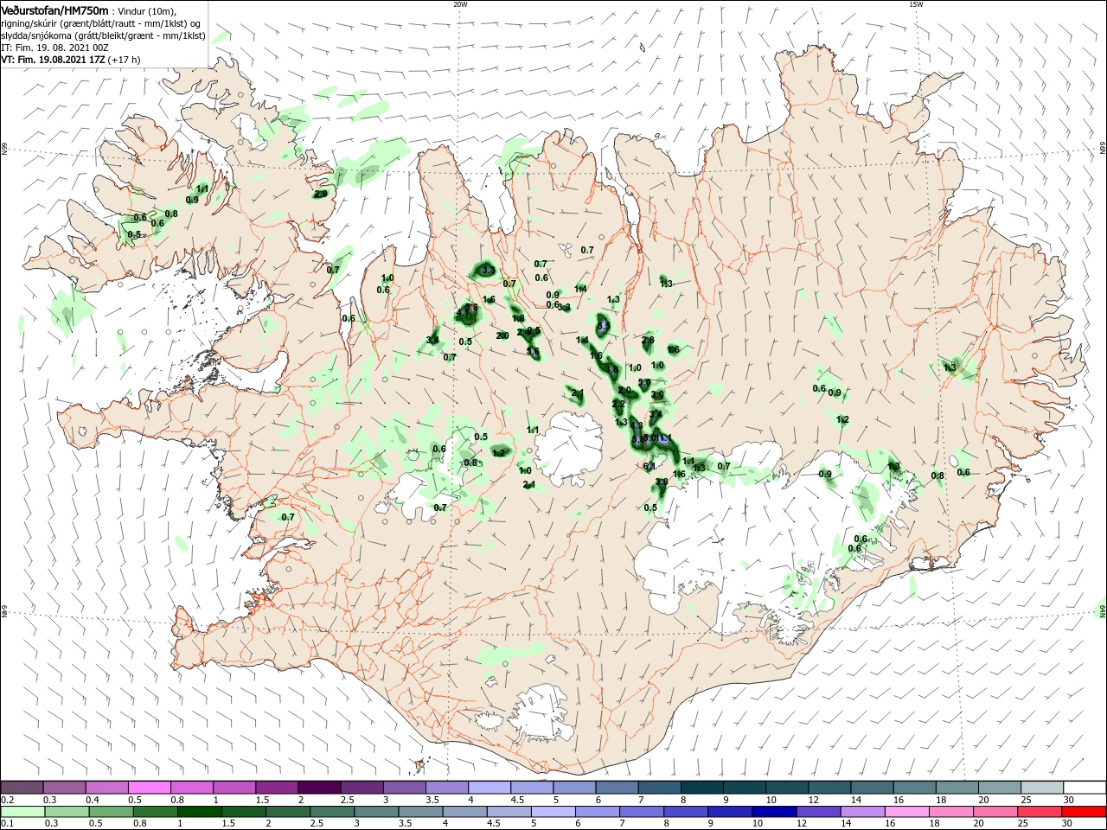The width and height of the screenshot is (1107, 830).
Task: Pick top-row slate blue swatch between 6 and 7
Action: (x=617, y=788)
